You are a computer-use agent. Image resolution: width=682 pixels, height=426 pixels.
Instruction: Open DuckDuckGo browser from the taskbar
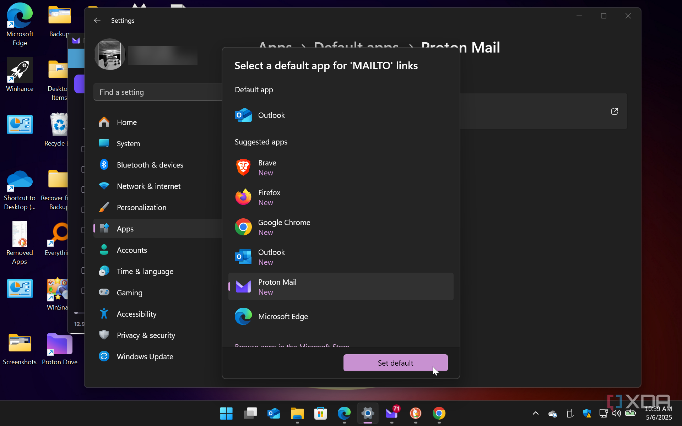point(416,413)
